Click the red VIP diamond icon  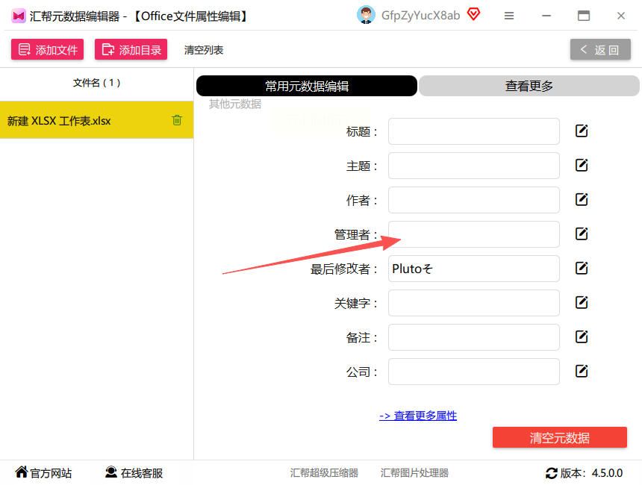coord(474,14)
